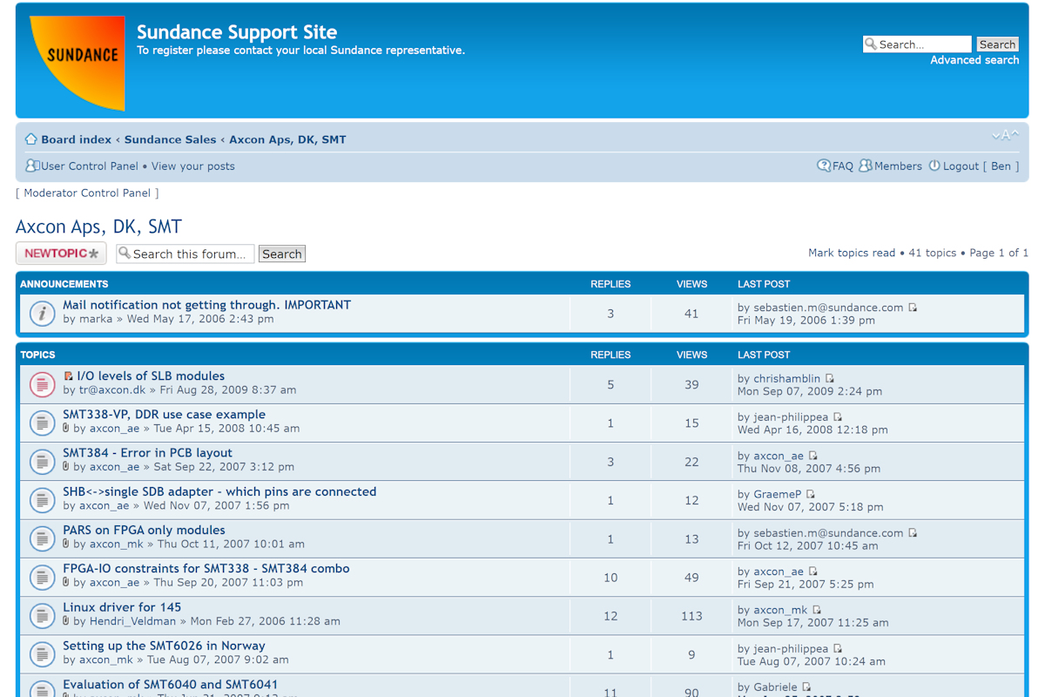Create a post with the NEWTOPIC button
1045x697 pixels.
[61, 254]
